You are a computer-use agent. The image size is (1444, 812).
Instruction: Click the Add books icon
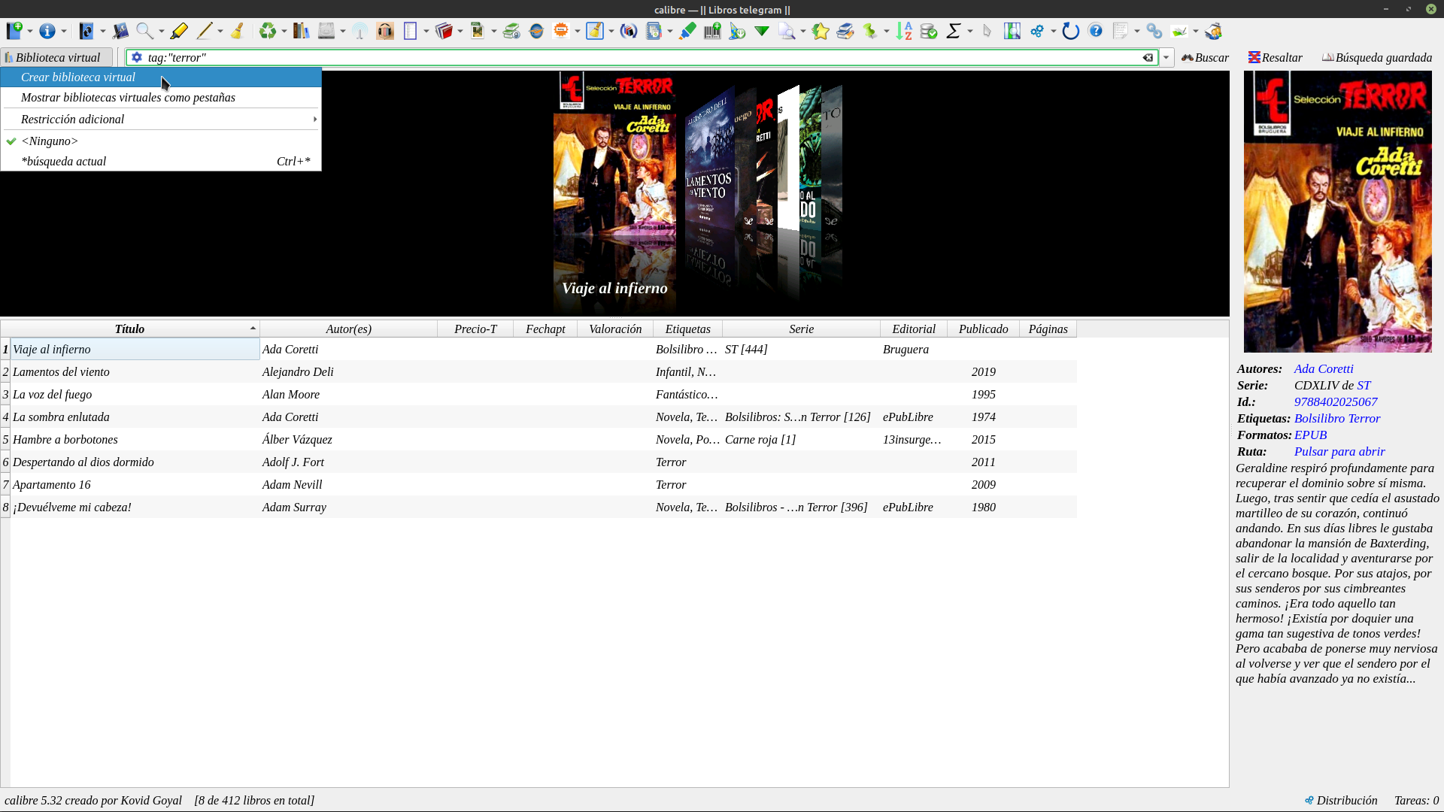coord(14,31)
